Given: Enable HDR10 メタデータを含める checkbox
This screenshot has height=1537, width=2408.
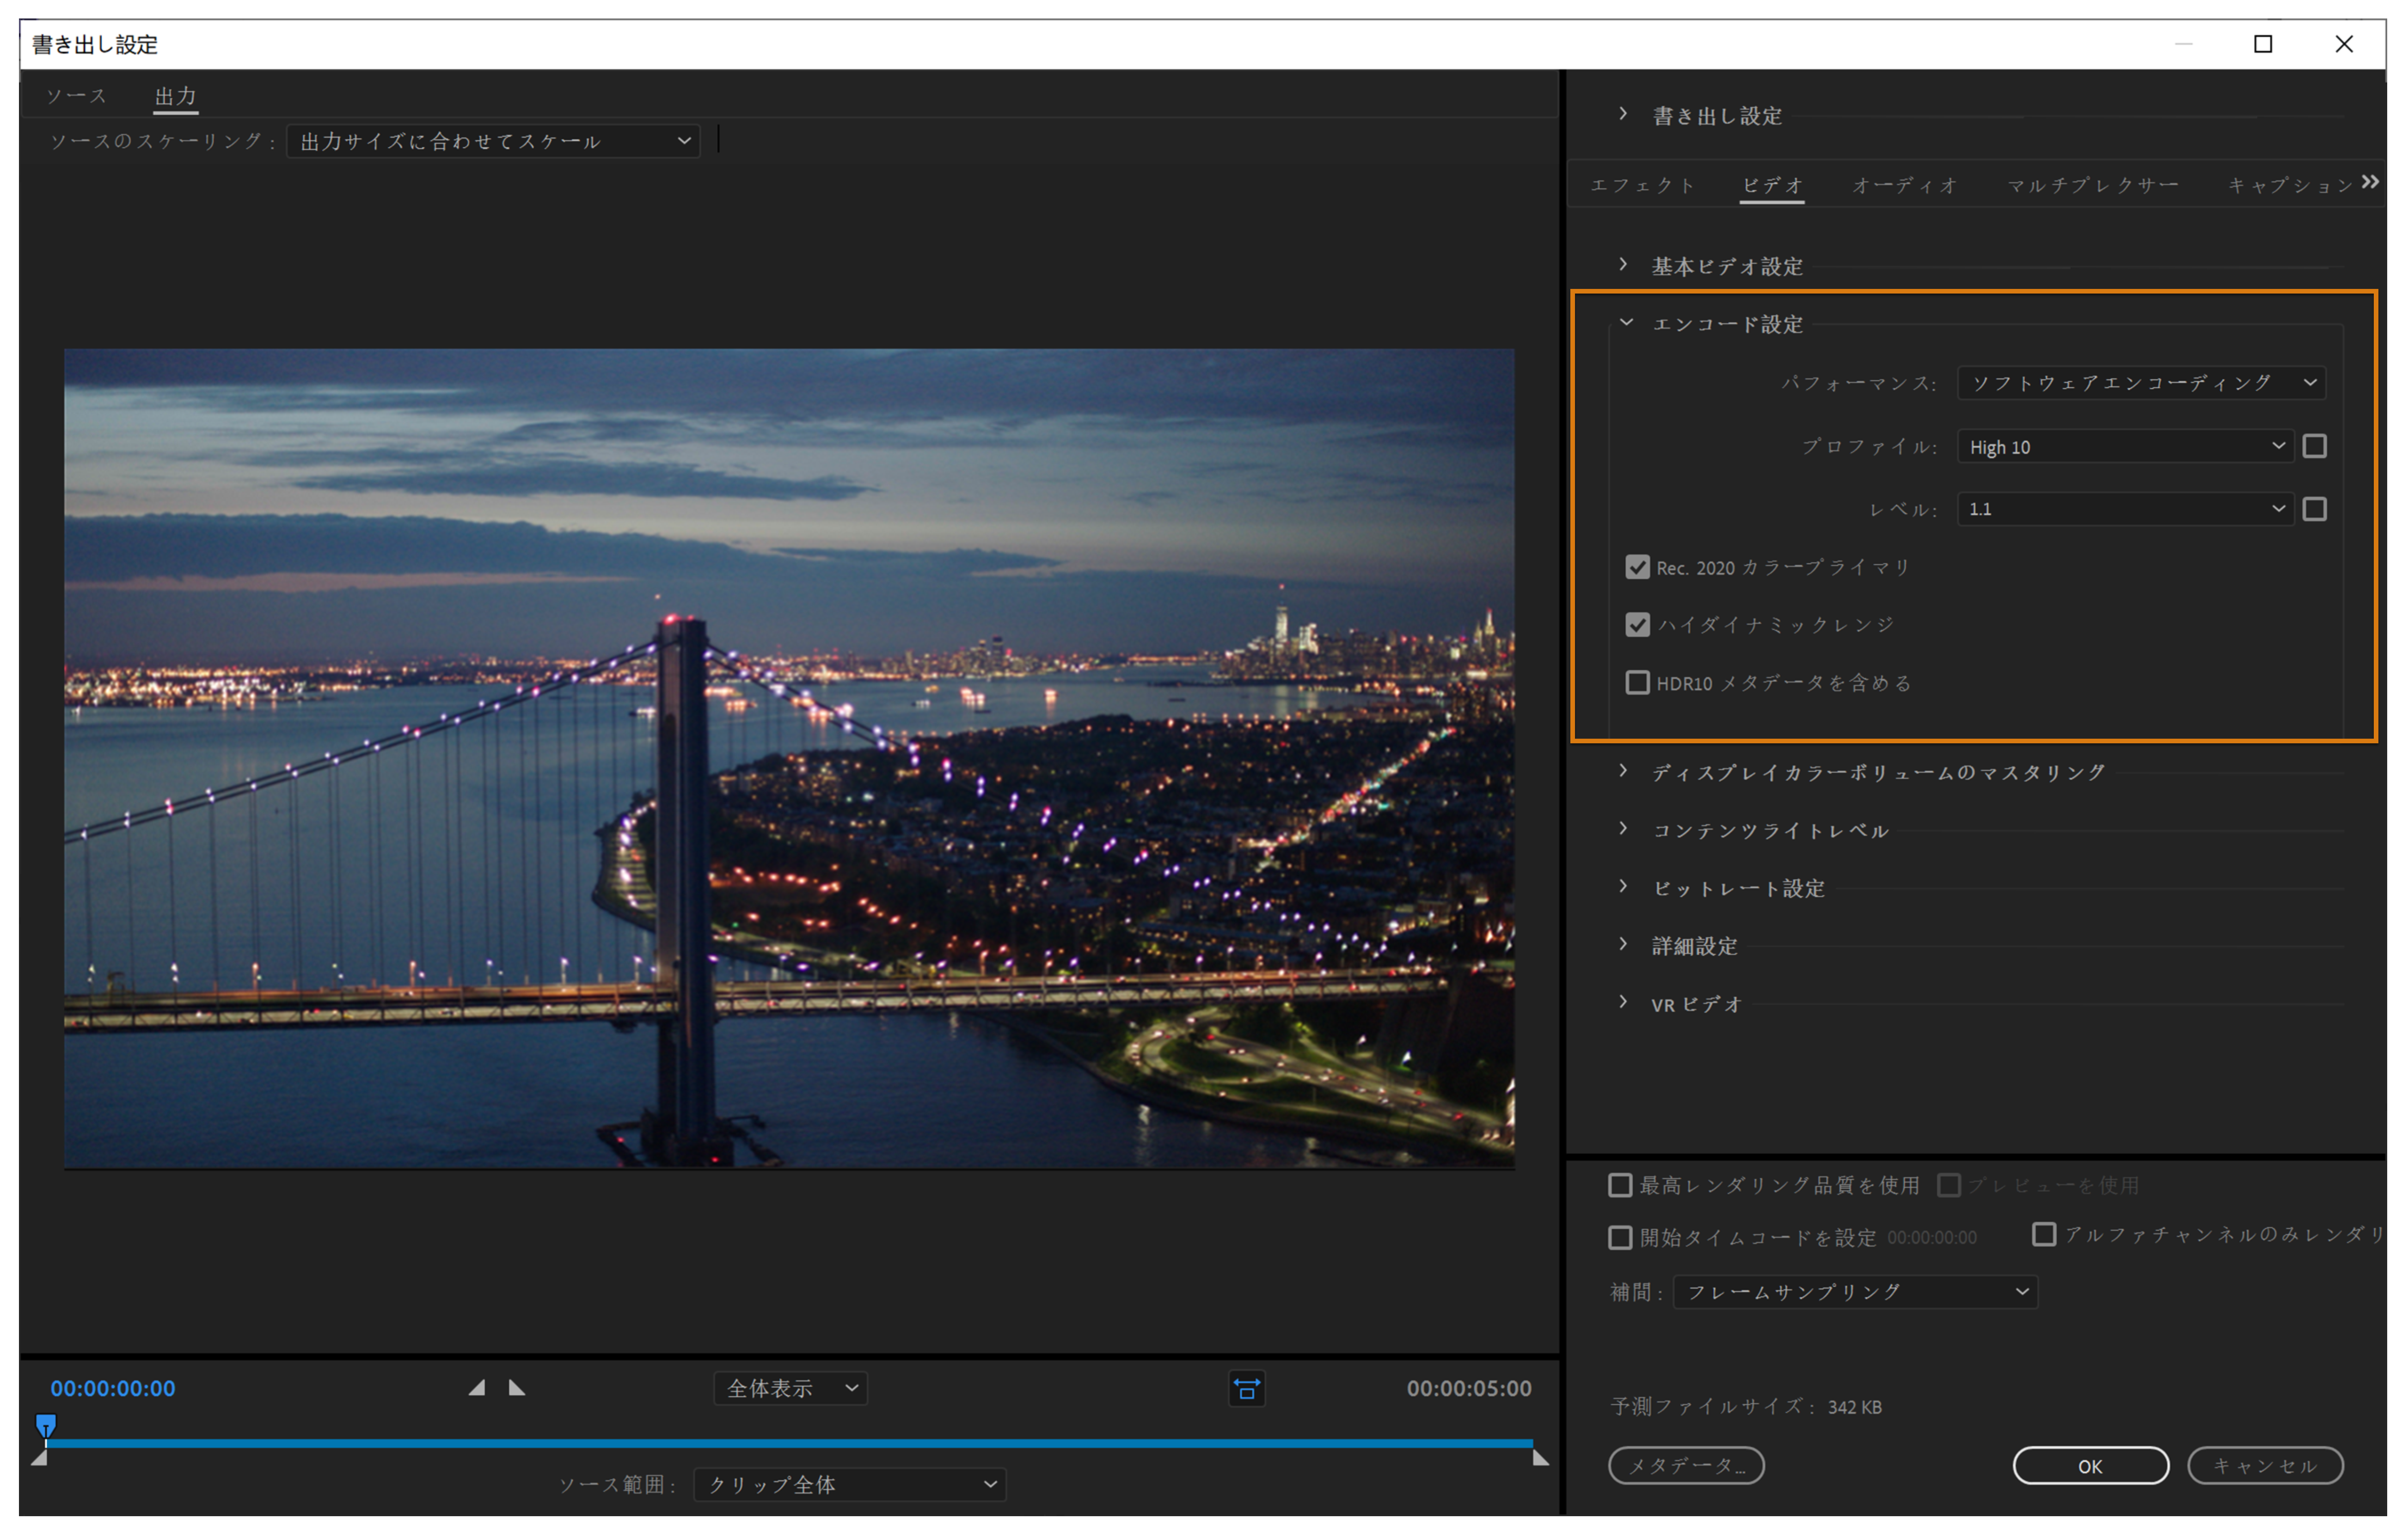Looking at the screenshot, I should (x=1637, y=683).
